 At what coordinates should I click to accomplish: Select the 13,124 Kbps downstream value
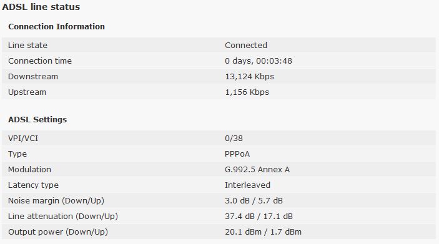pos(249,77)
